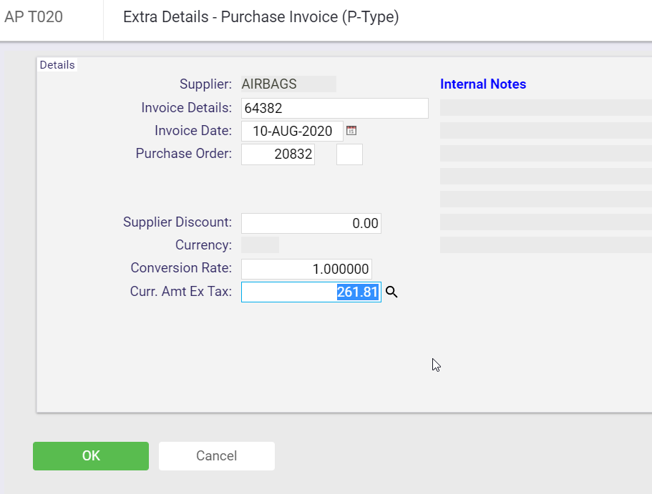
Task: Click the Supplier Discount field
Action: pos(311,223)
